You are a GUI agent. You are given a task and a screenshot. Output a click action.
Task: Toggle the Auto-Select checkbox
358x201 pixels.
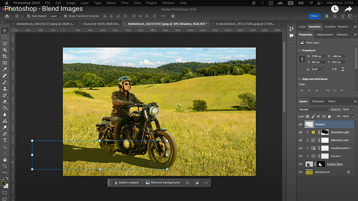click(29, 16)
